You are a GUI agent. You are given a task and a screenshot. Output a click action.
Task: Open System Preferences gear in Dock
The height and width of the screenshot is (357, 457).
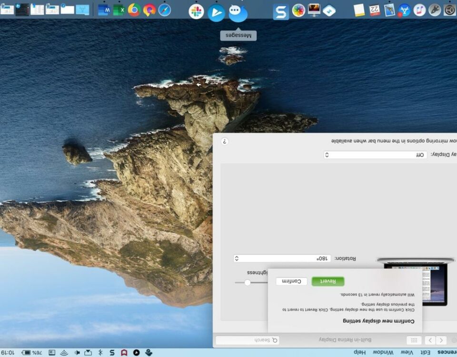[450, 10]
